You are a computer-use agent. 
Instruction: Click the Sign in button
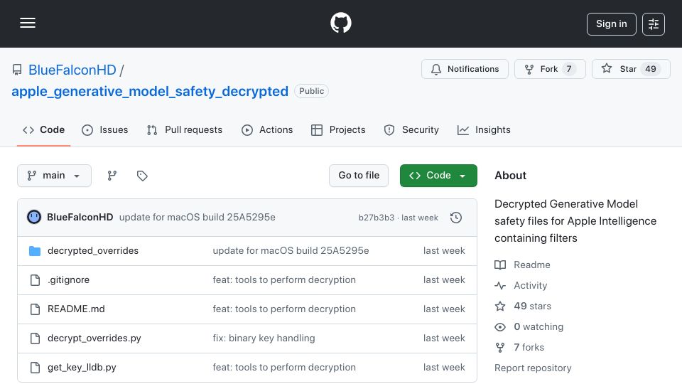611,24
